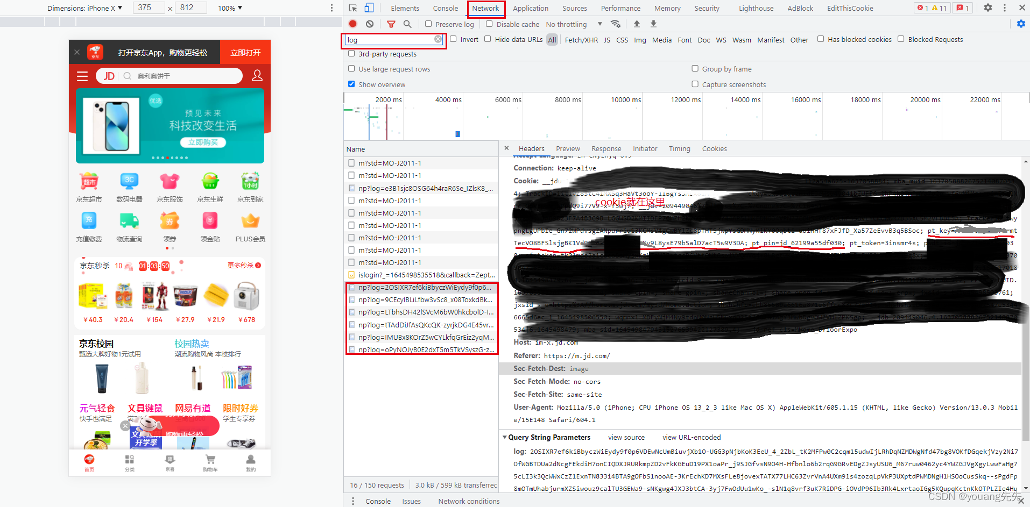1030x507 pixels.
Task: Clear the log filter text icon
Action: point(438,39)
